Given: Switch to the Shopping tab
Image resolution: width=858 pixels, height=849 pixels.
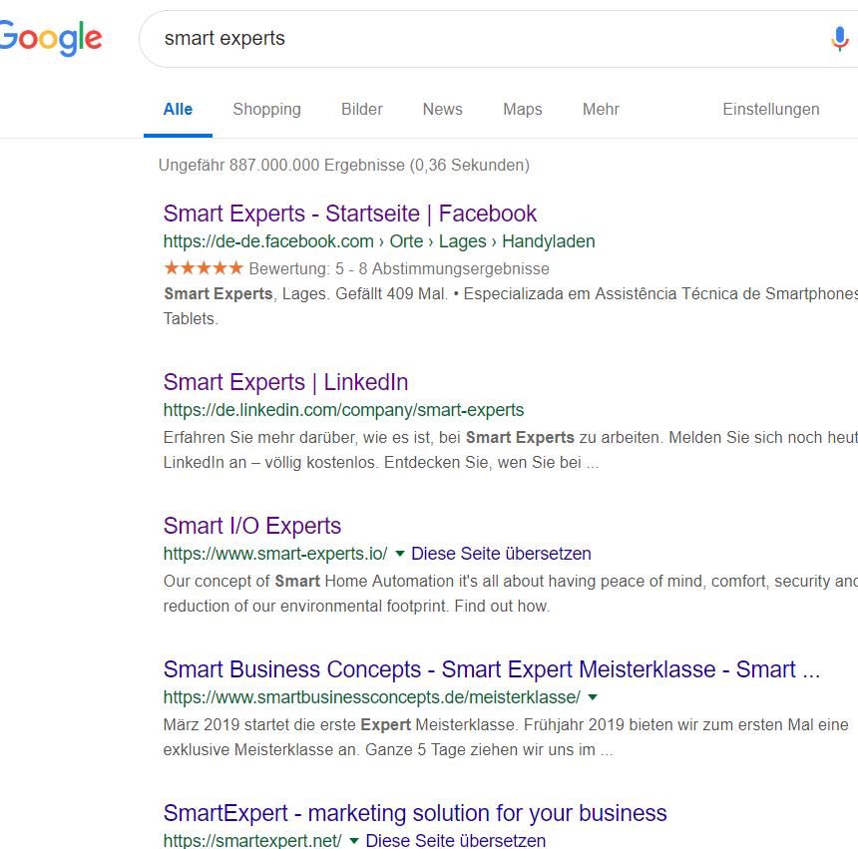Looking at the screenshot, I should click(266, 110).
